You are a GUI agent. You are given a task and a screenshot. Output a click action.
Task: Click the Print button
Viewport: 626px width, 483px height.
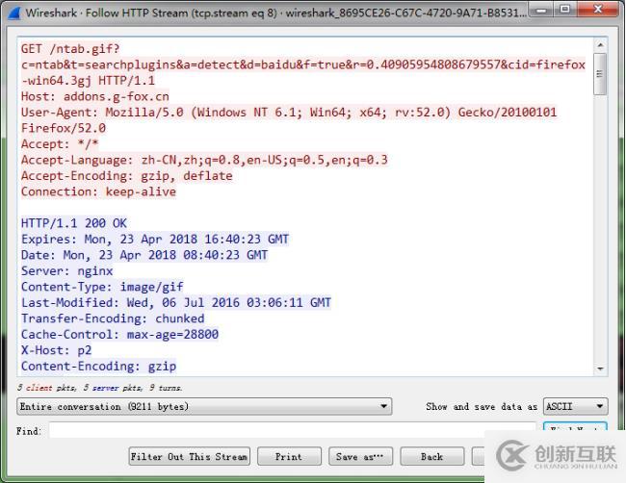289,456
